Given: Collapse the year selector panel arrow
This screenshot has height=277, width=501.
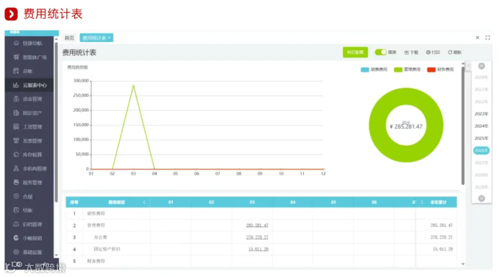Looking at the screenshot, I should pos(468,66).
